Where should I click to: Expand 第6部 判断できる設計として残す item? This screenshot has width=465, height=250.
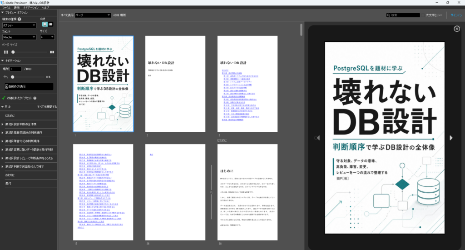[2, 166]
